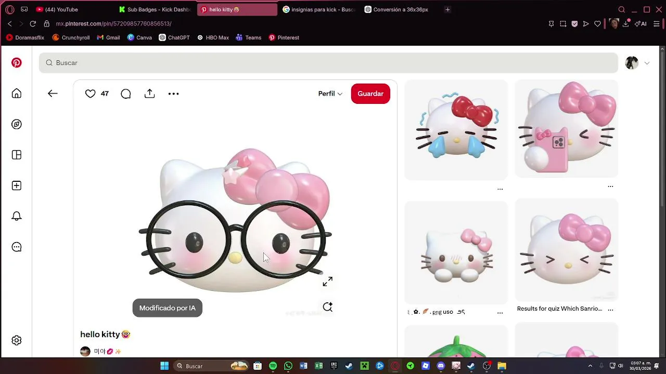Image resolution: width=666 pixels, height=374 pixels.
Task: Open the Teams bookmark
Action: (248, 37)
